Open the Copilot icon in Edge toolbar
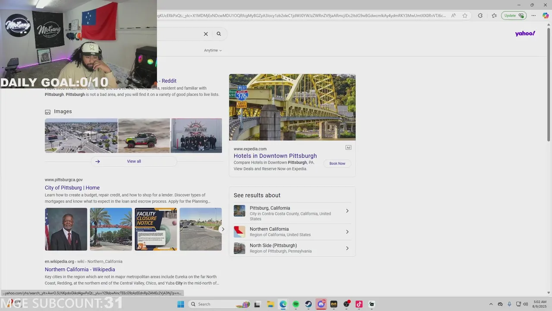Viewport: 552px width, 311px height. tap(545, 16)
